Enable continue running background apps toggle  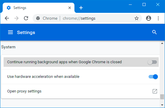[152, 62]
